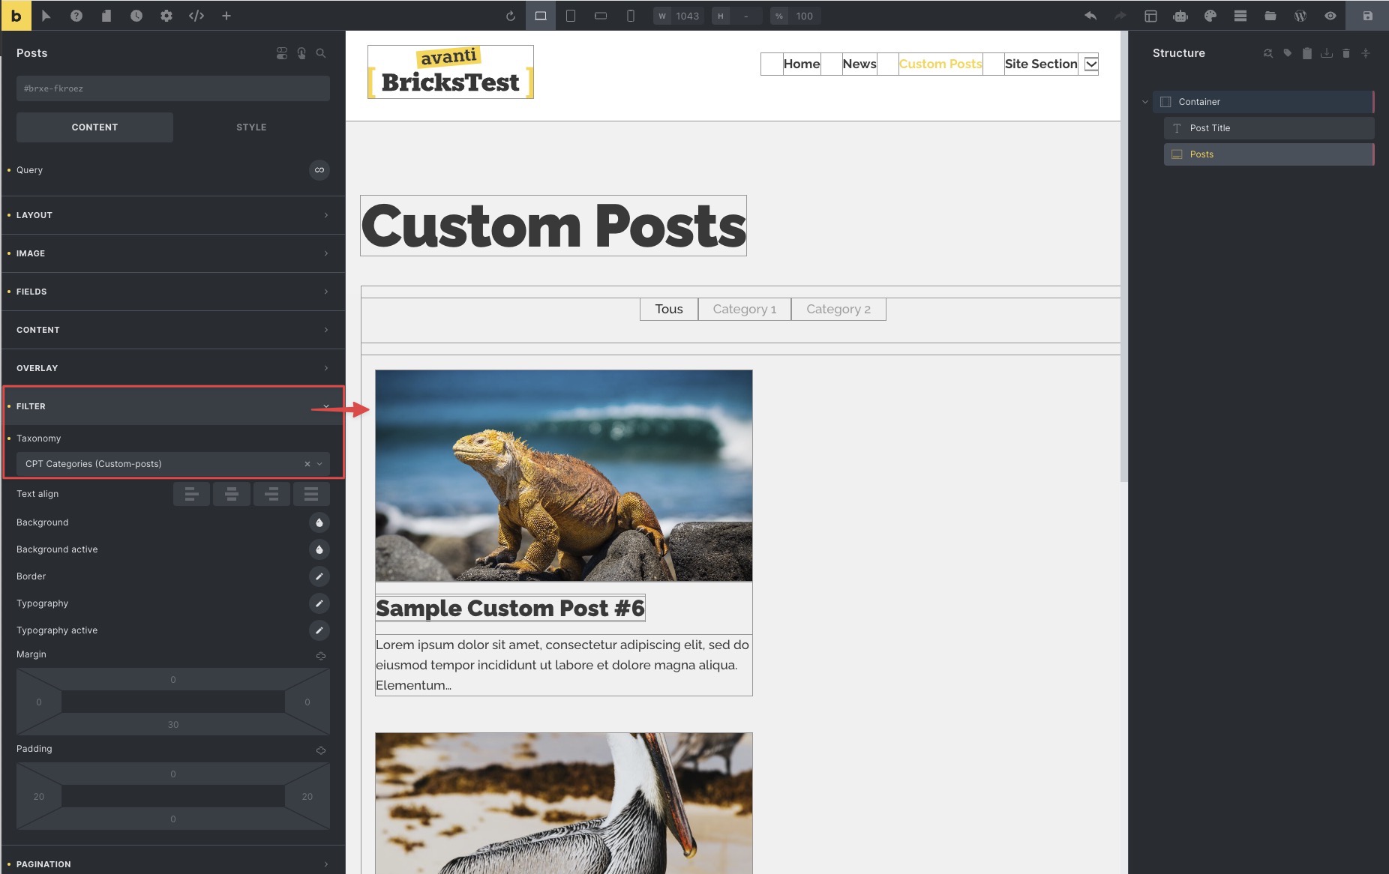Switch to mobile portrait breakpoint

631,16
